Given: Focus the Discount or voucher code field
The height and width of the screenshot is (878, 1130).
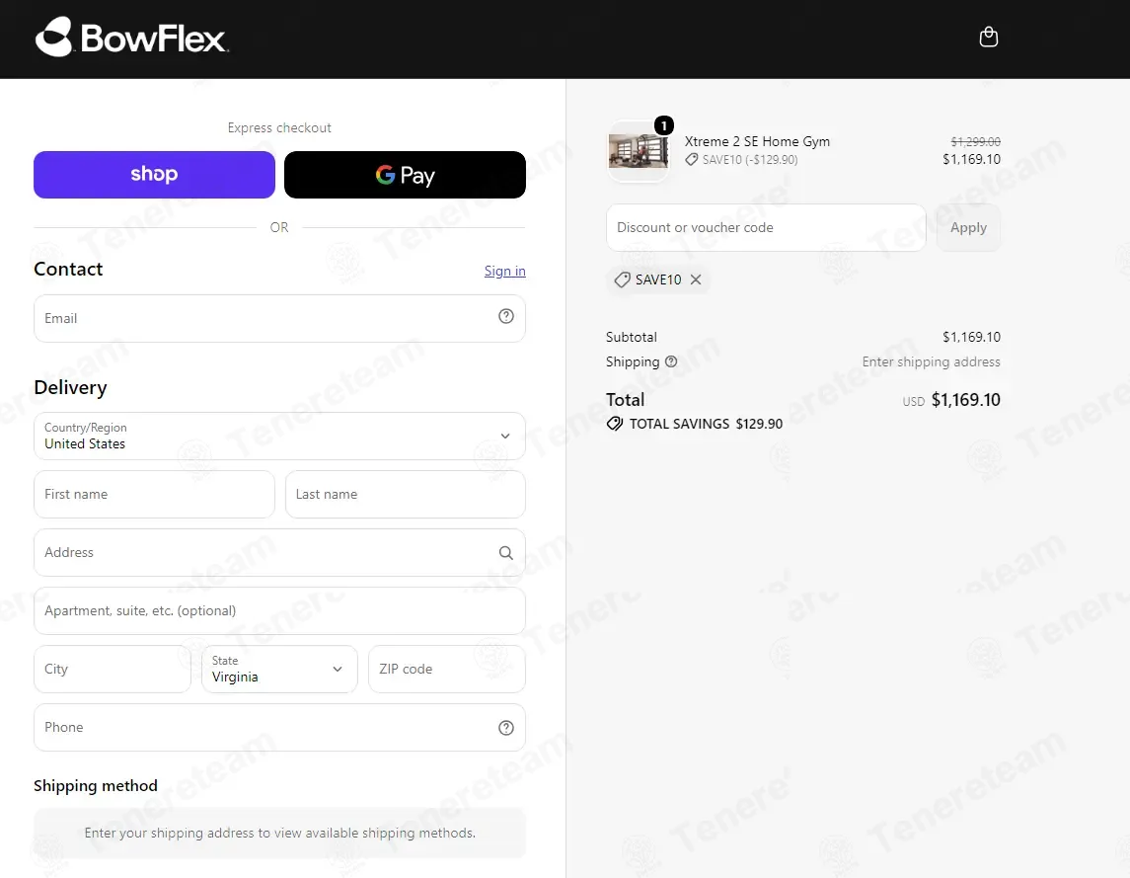Looking at the screenshot, I should point(766,227).
